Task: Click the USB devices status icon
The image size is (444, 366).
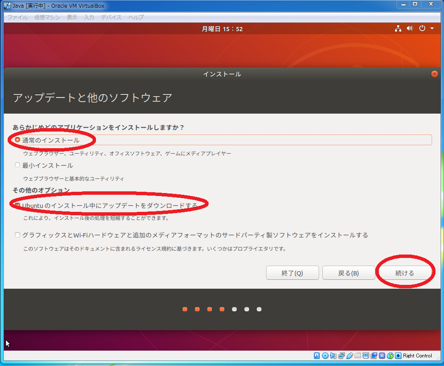Action: [350, 355]
